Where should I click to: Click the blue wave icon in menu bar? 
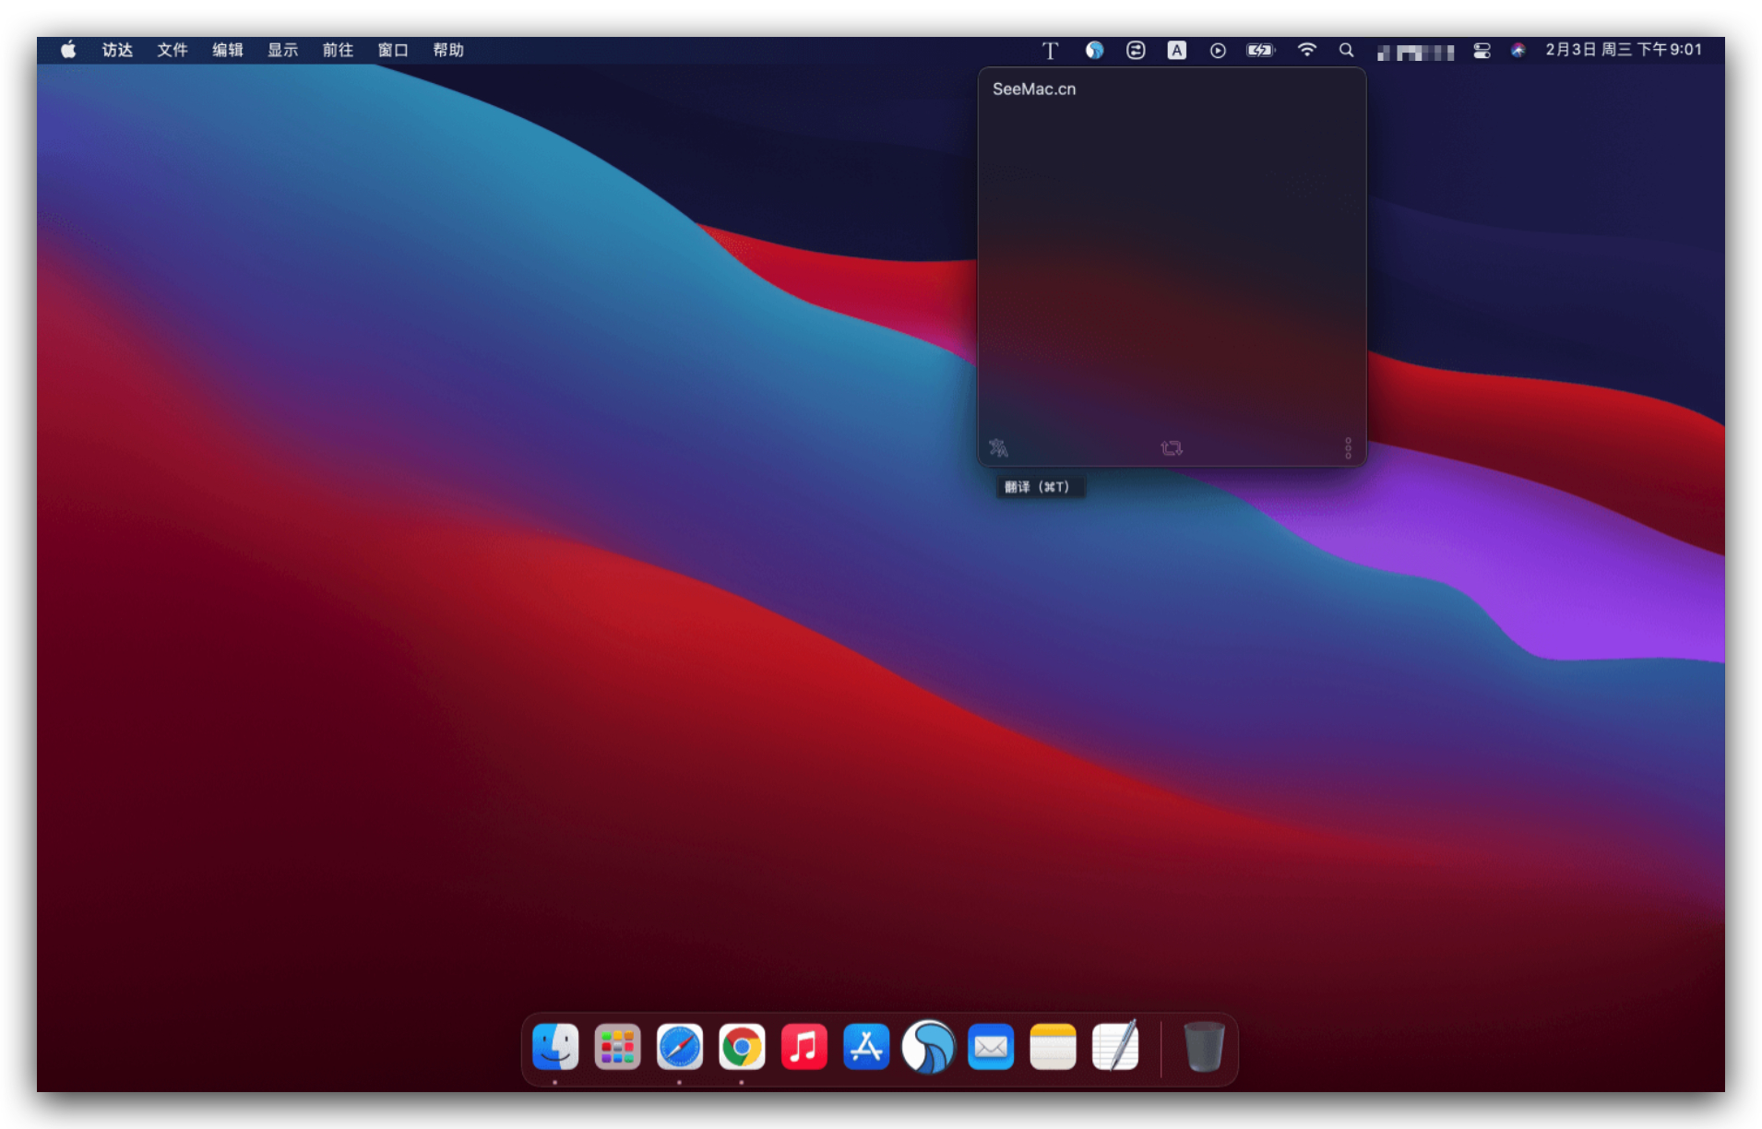pyautogui.click(x=1094, y=51)
